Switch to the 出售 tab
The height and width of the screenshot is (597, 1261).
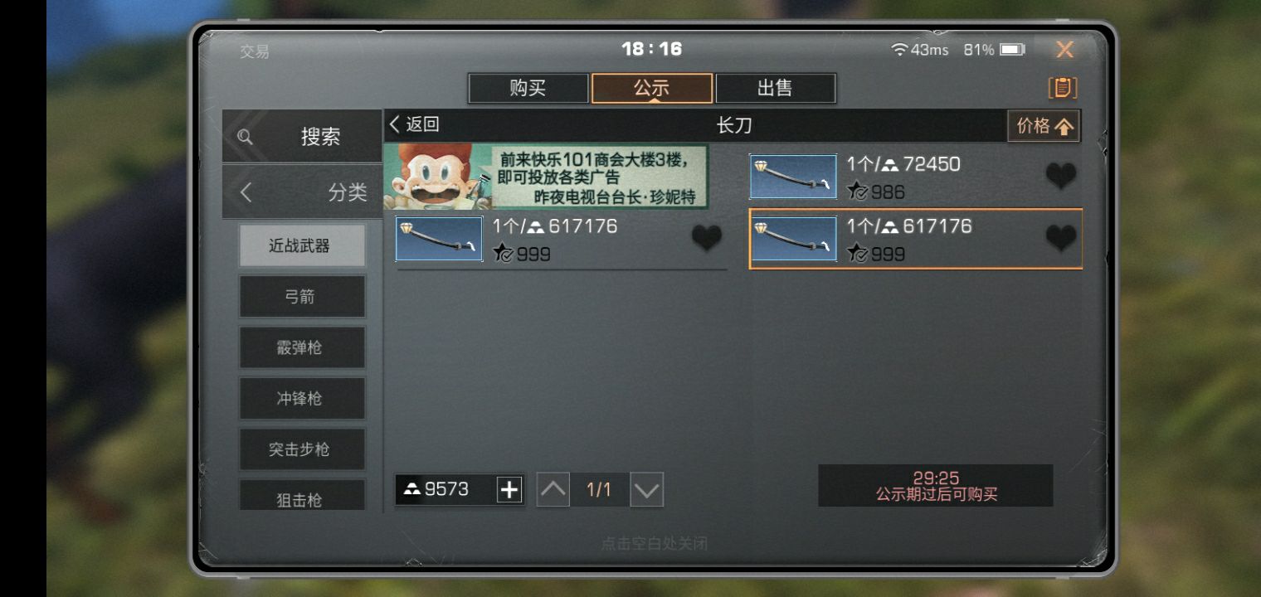point(775,89)
